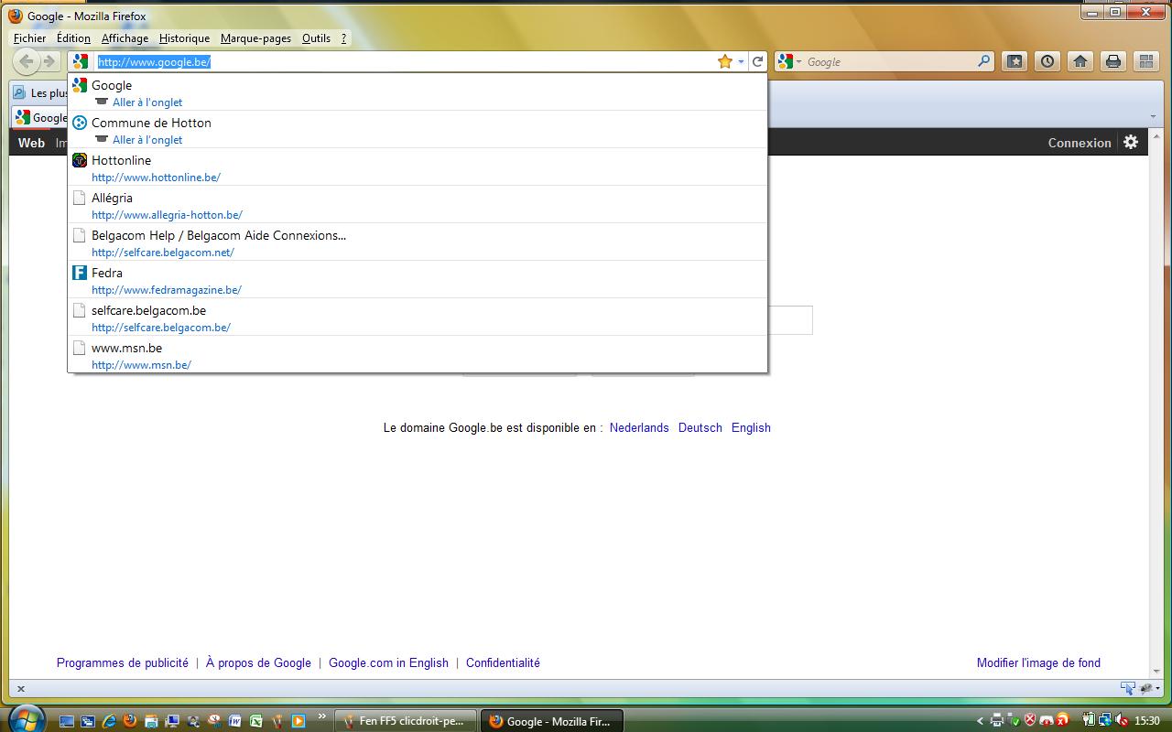Open the Windows Start orb
Image resolution: width=1172 pixels, height=732 pixels.
pos(26,718)
